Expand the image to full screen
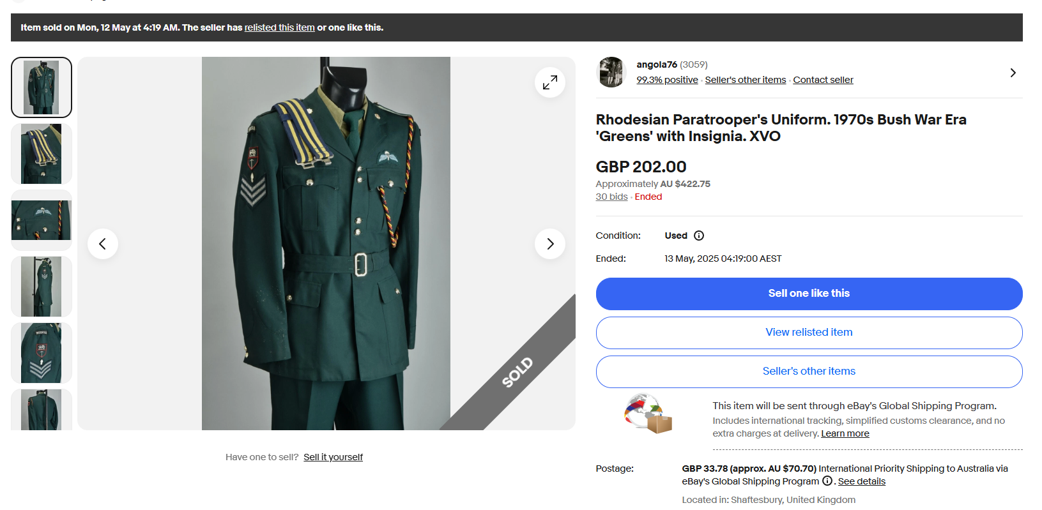This screenshot has height=510, width=1042. 549,82
